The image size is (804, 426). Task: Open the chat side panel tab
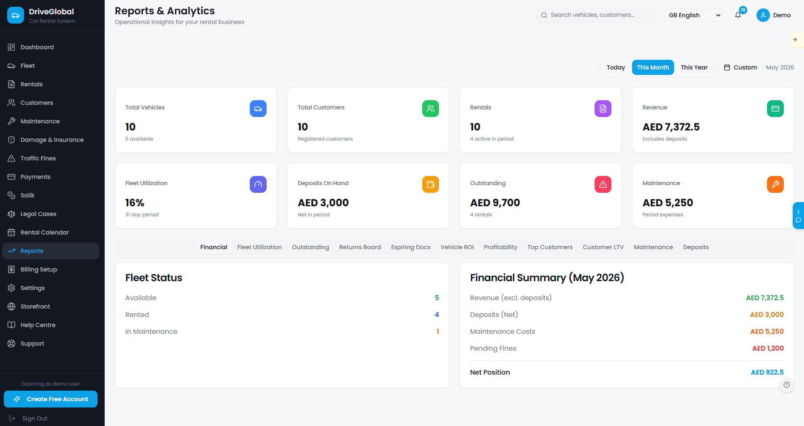point(798,216)
